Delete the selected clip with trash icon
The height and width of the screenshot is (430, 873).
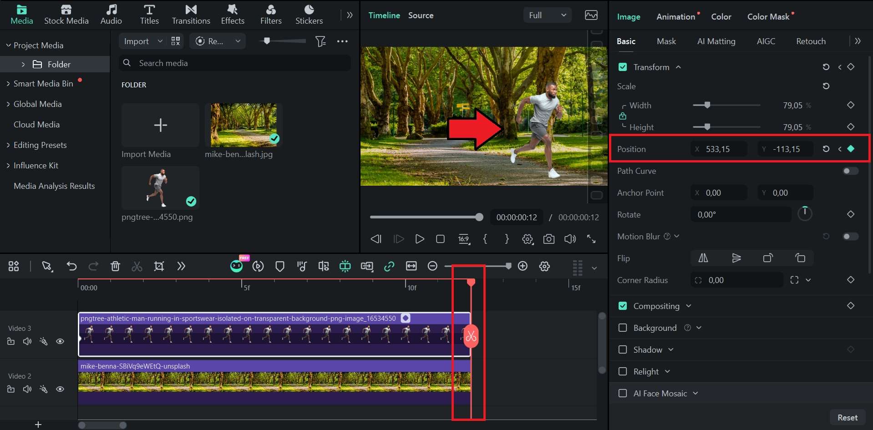(115, 266)
